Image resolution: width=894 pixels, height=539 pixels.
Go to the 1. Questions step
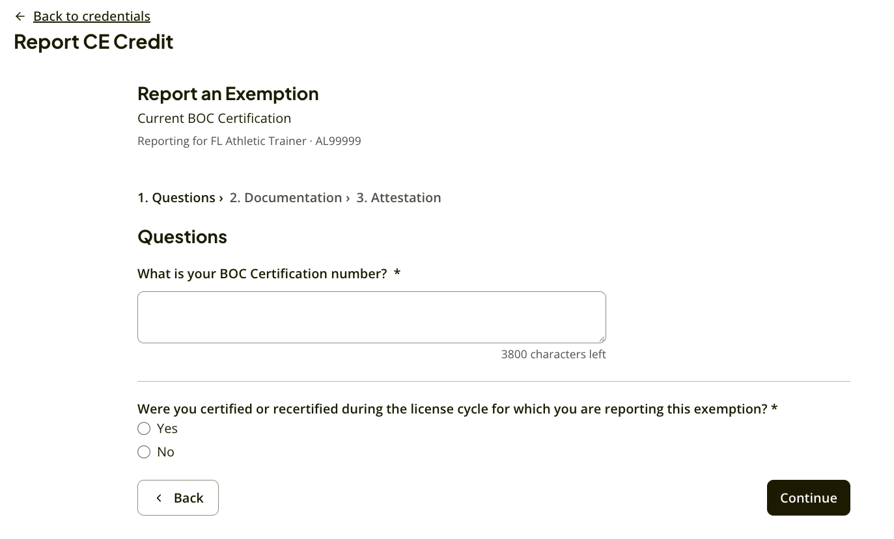(176, 198)
